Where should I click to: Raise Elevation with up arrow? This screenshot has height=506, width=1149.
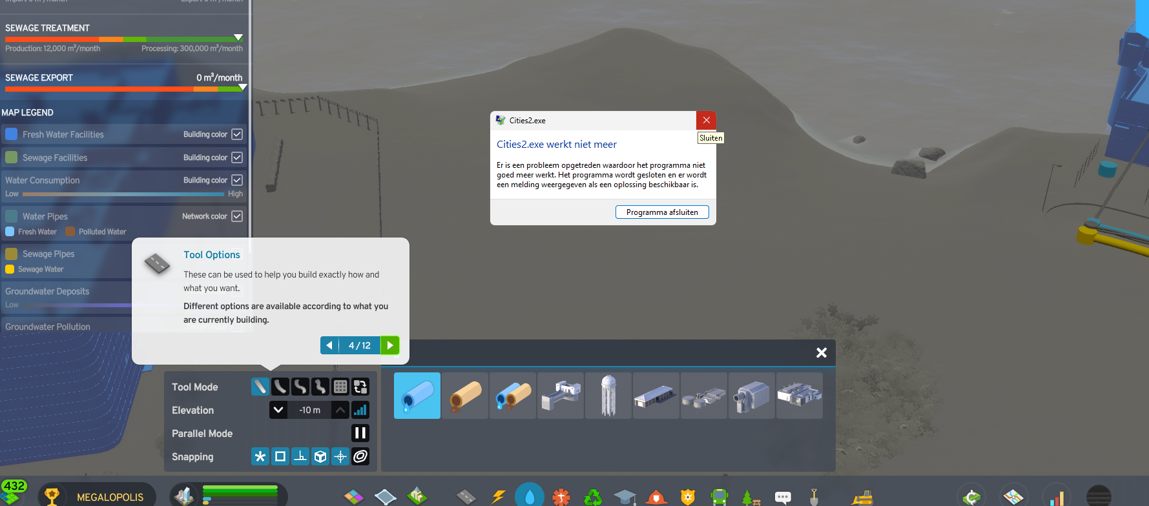coord(340,410)
